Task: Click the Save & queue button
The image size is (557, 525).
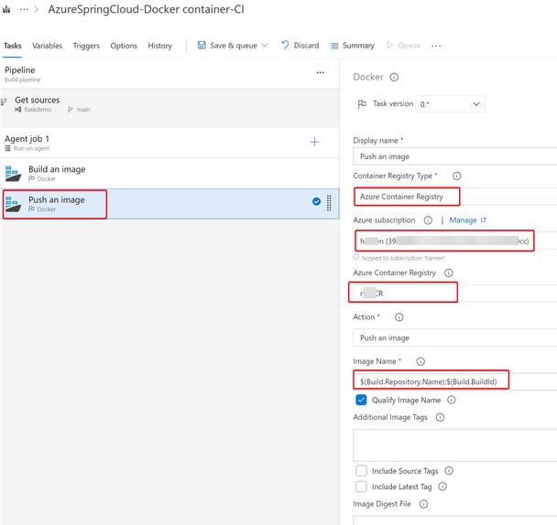Action: coord(233,46)
